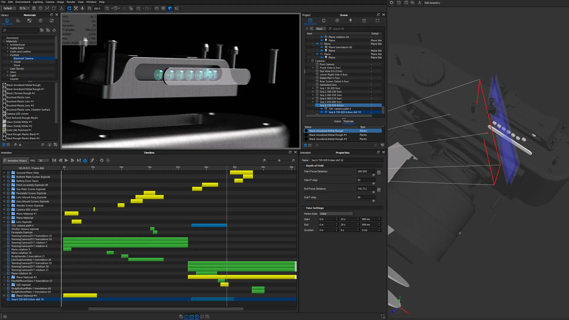Open the Motion Ease Linear dropdown

point(336,214)
